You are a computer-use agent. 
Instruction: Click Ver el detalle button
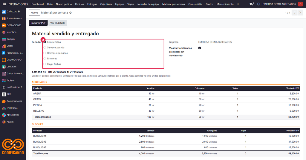58,23
